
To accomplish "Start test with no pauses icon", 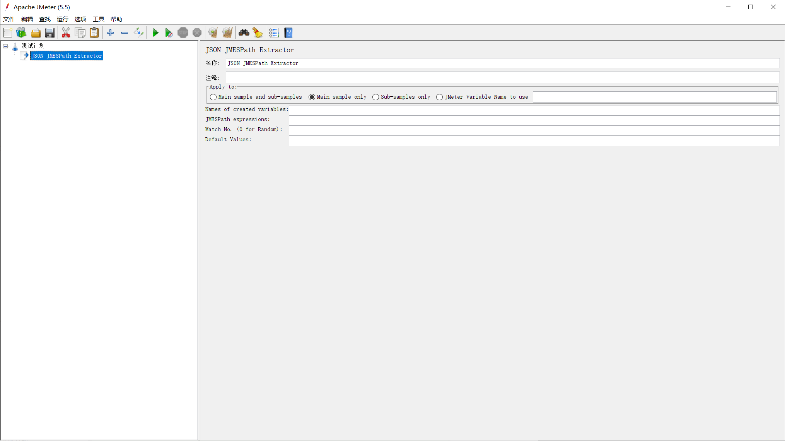I will tap(169, 33).
